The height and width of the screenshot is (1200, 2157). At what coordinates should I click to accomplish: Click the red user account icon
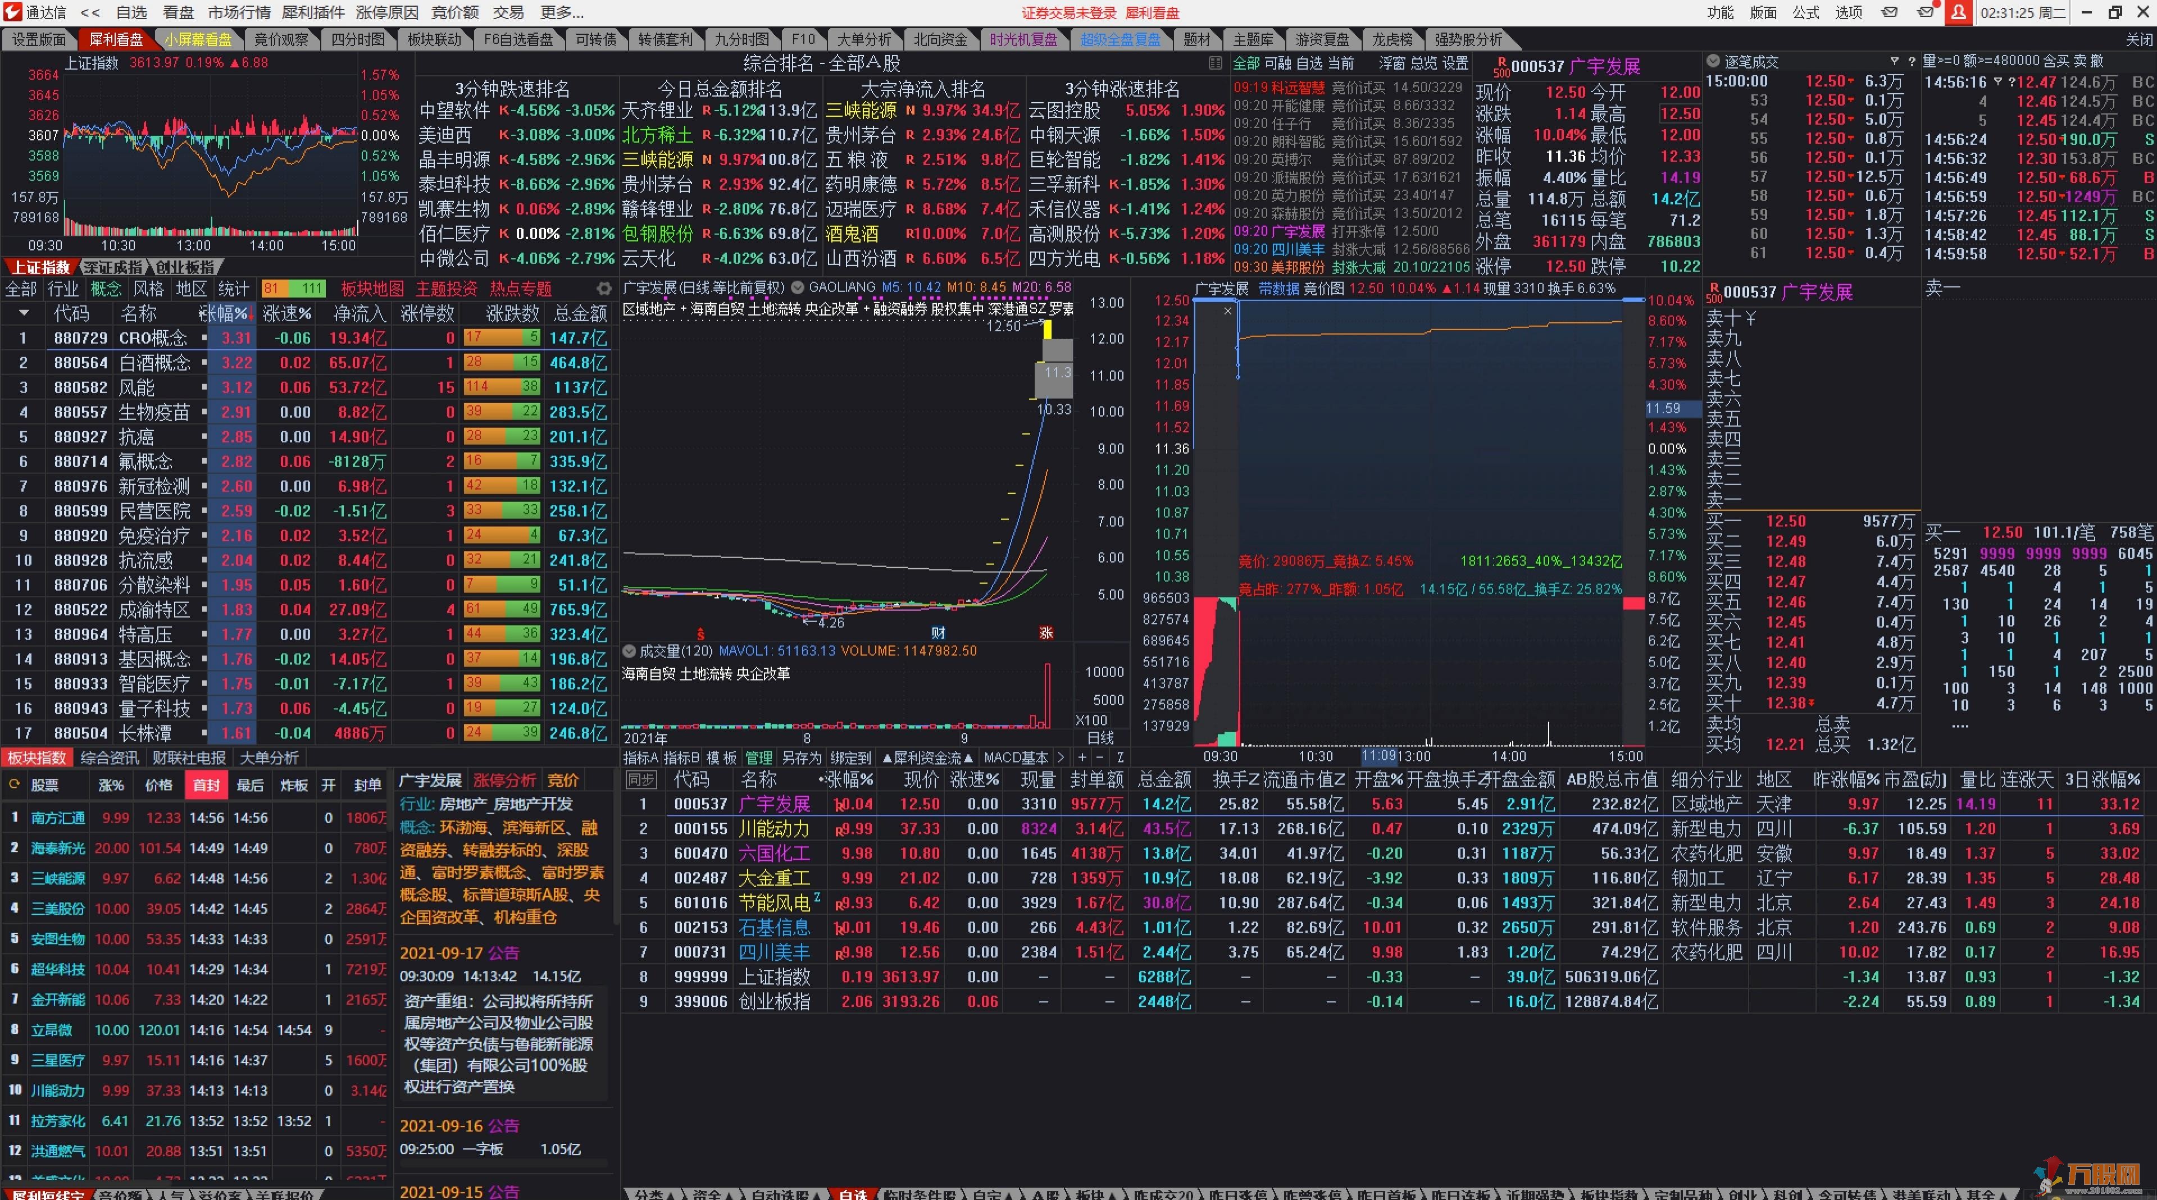tap(1959, 12)
